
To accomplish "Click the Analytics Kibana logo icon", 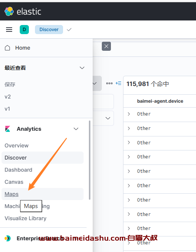I will pyautogui.click(x=8, y=129).
